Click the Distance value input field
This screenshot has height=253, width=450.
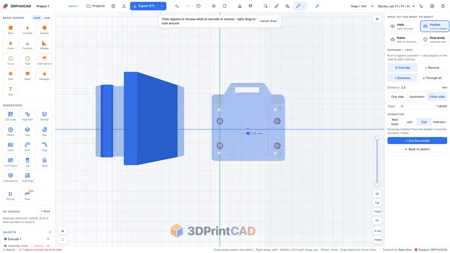pyautogui.click(x=420, y=87)
